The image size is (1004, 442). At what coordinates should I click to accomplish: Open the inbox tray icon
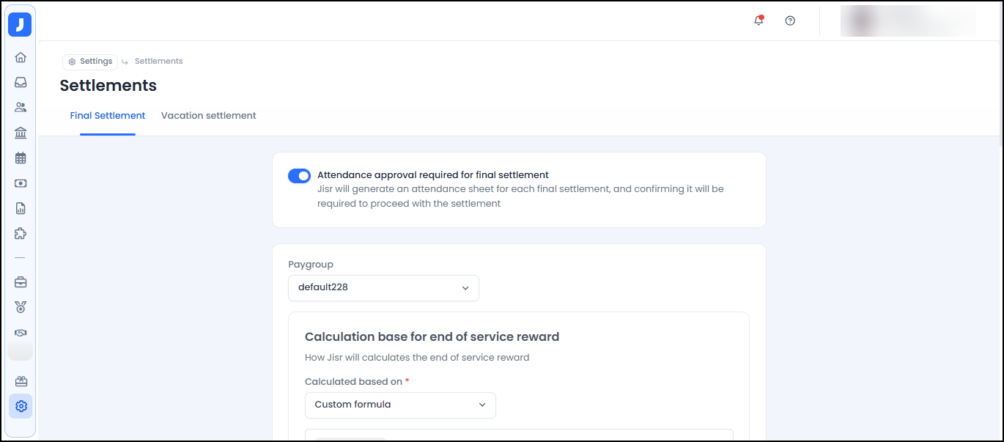tap(21, 82)
